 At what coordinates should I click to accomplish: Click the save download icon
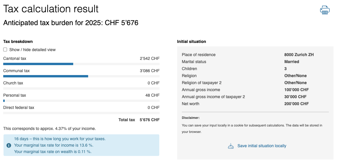pos(231,146)
